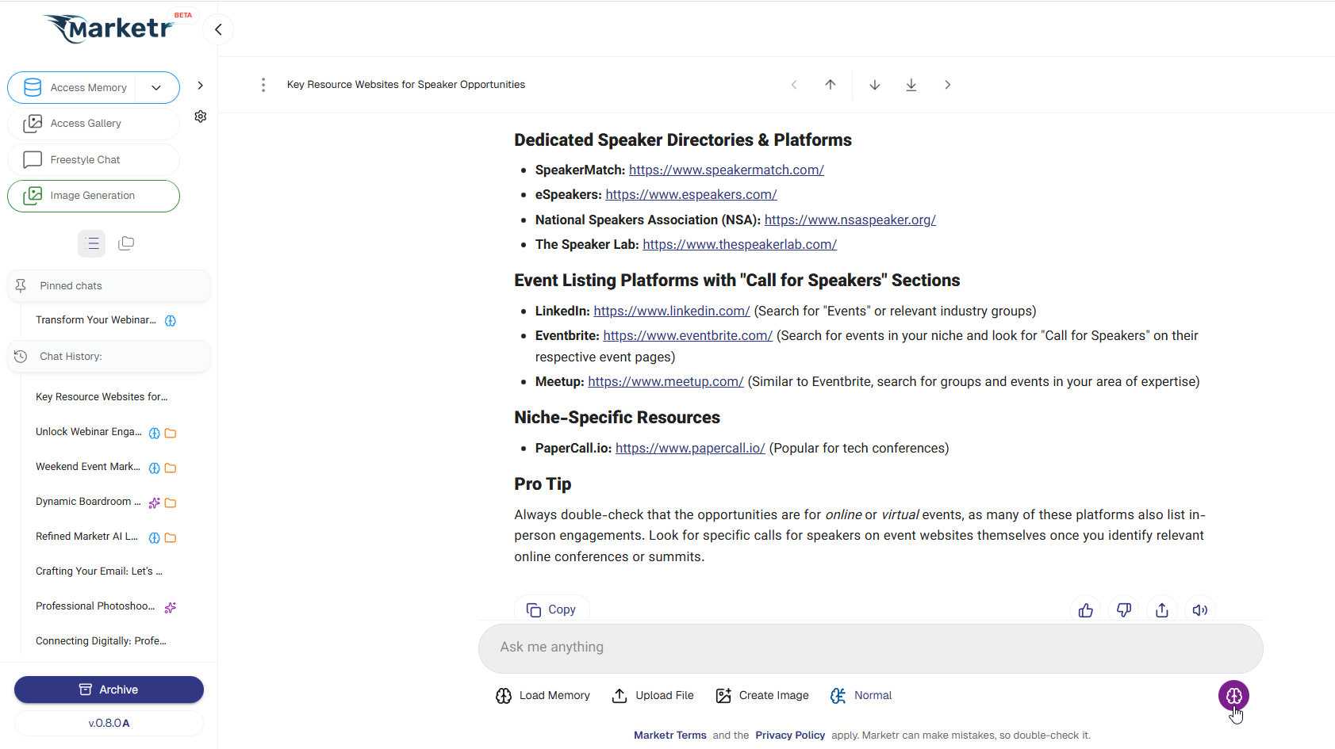Switch to list view icon

click(x=92, y=243)
